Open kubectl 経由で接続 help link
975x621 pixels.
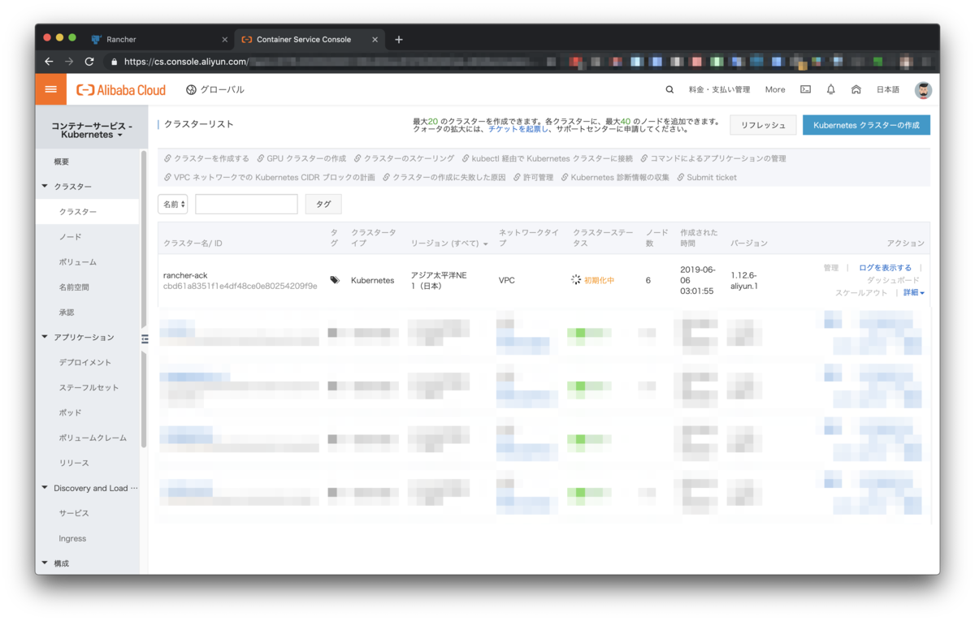(x=547, y=158)
